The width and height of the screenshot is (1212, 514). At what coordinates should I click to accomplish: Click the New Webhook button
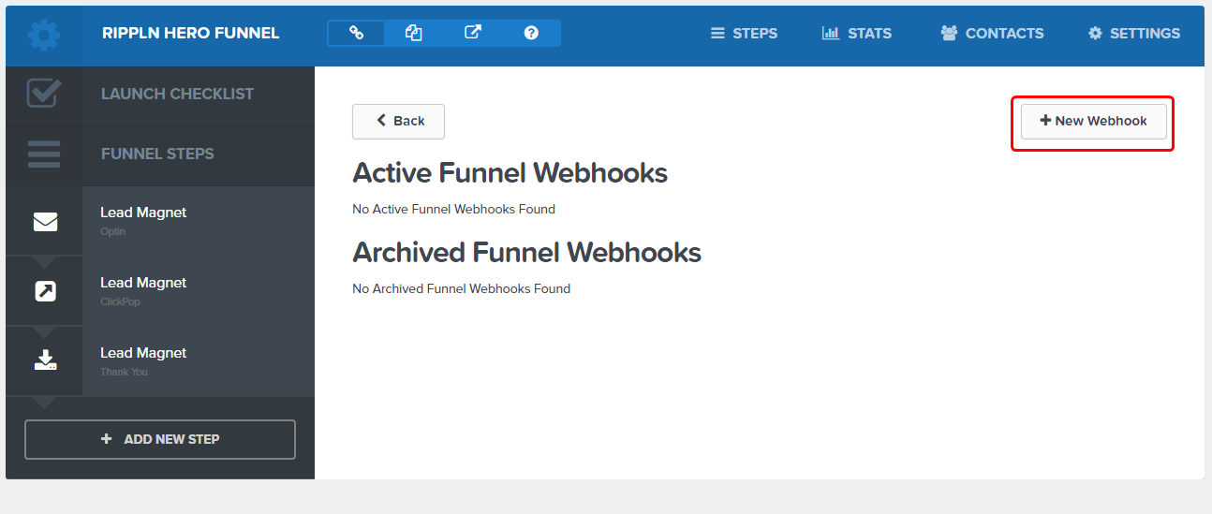[1094, 122]
